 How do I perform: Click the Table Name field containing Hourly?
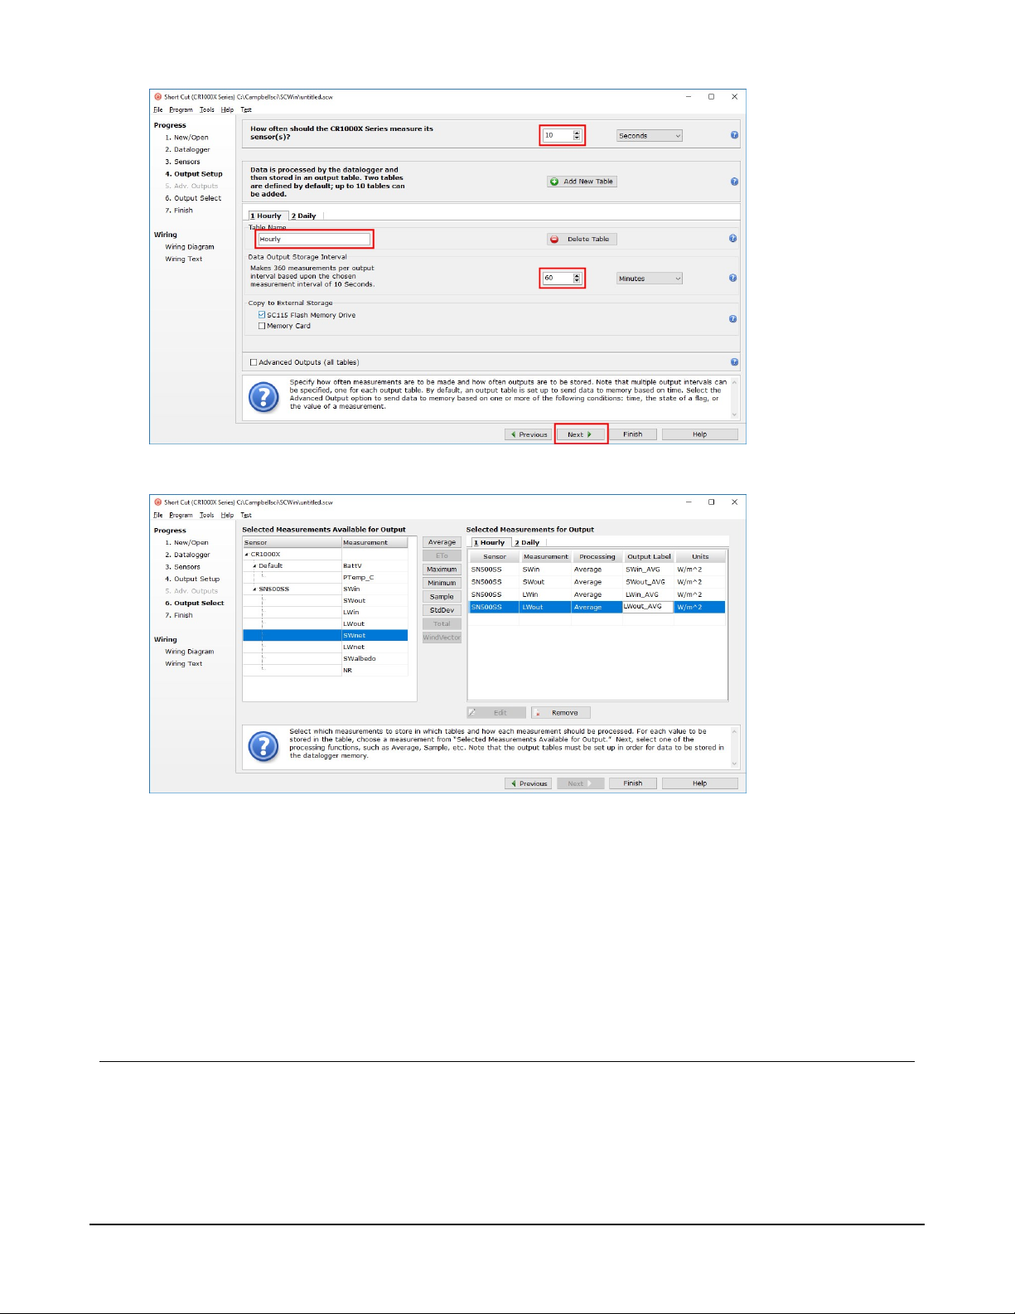pyautogui.click(x=314, y=240)
